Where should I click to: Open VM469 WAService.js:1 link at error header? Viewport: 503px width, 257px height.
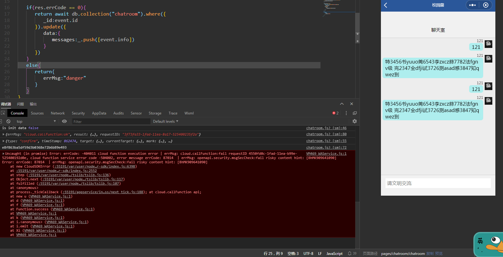[x=326, y=154]
